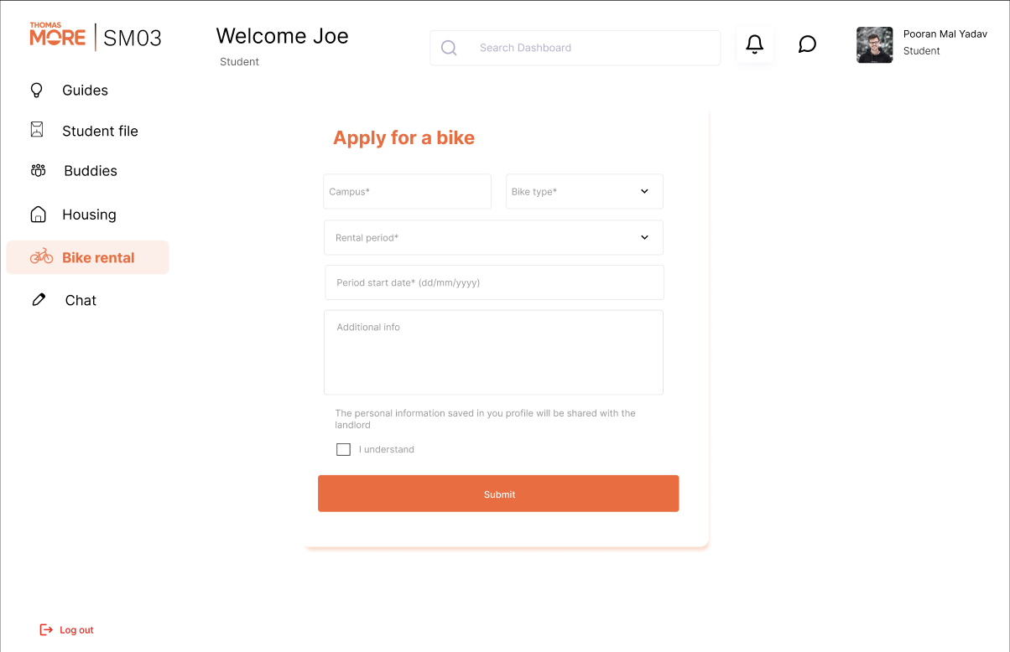Viewport: 1010px width, 652px height.
Task: Click the Student file icon in sidebar
Action: [37, 130]
